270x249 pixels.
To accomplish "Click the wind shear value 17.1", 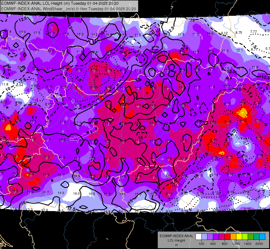I will [x=138, y=106].
